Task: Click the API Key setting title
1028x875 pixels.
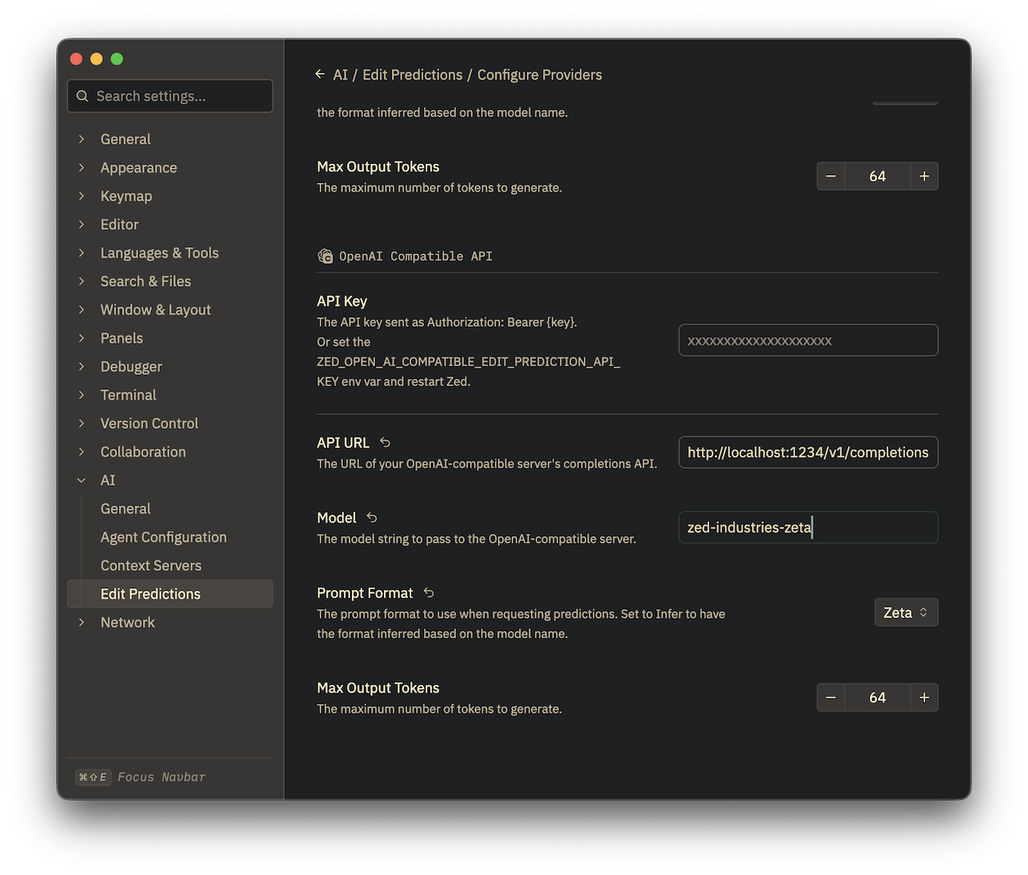Action: (x=342, y=301)
